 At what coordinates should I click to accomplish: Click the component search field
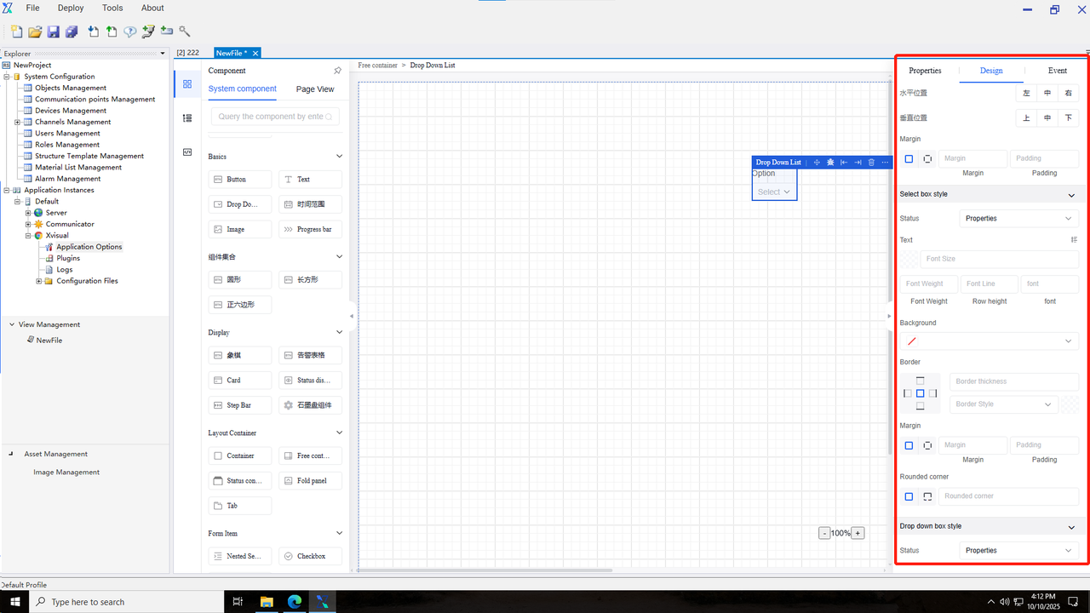coord(275,117)
